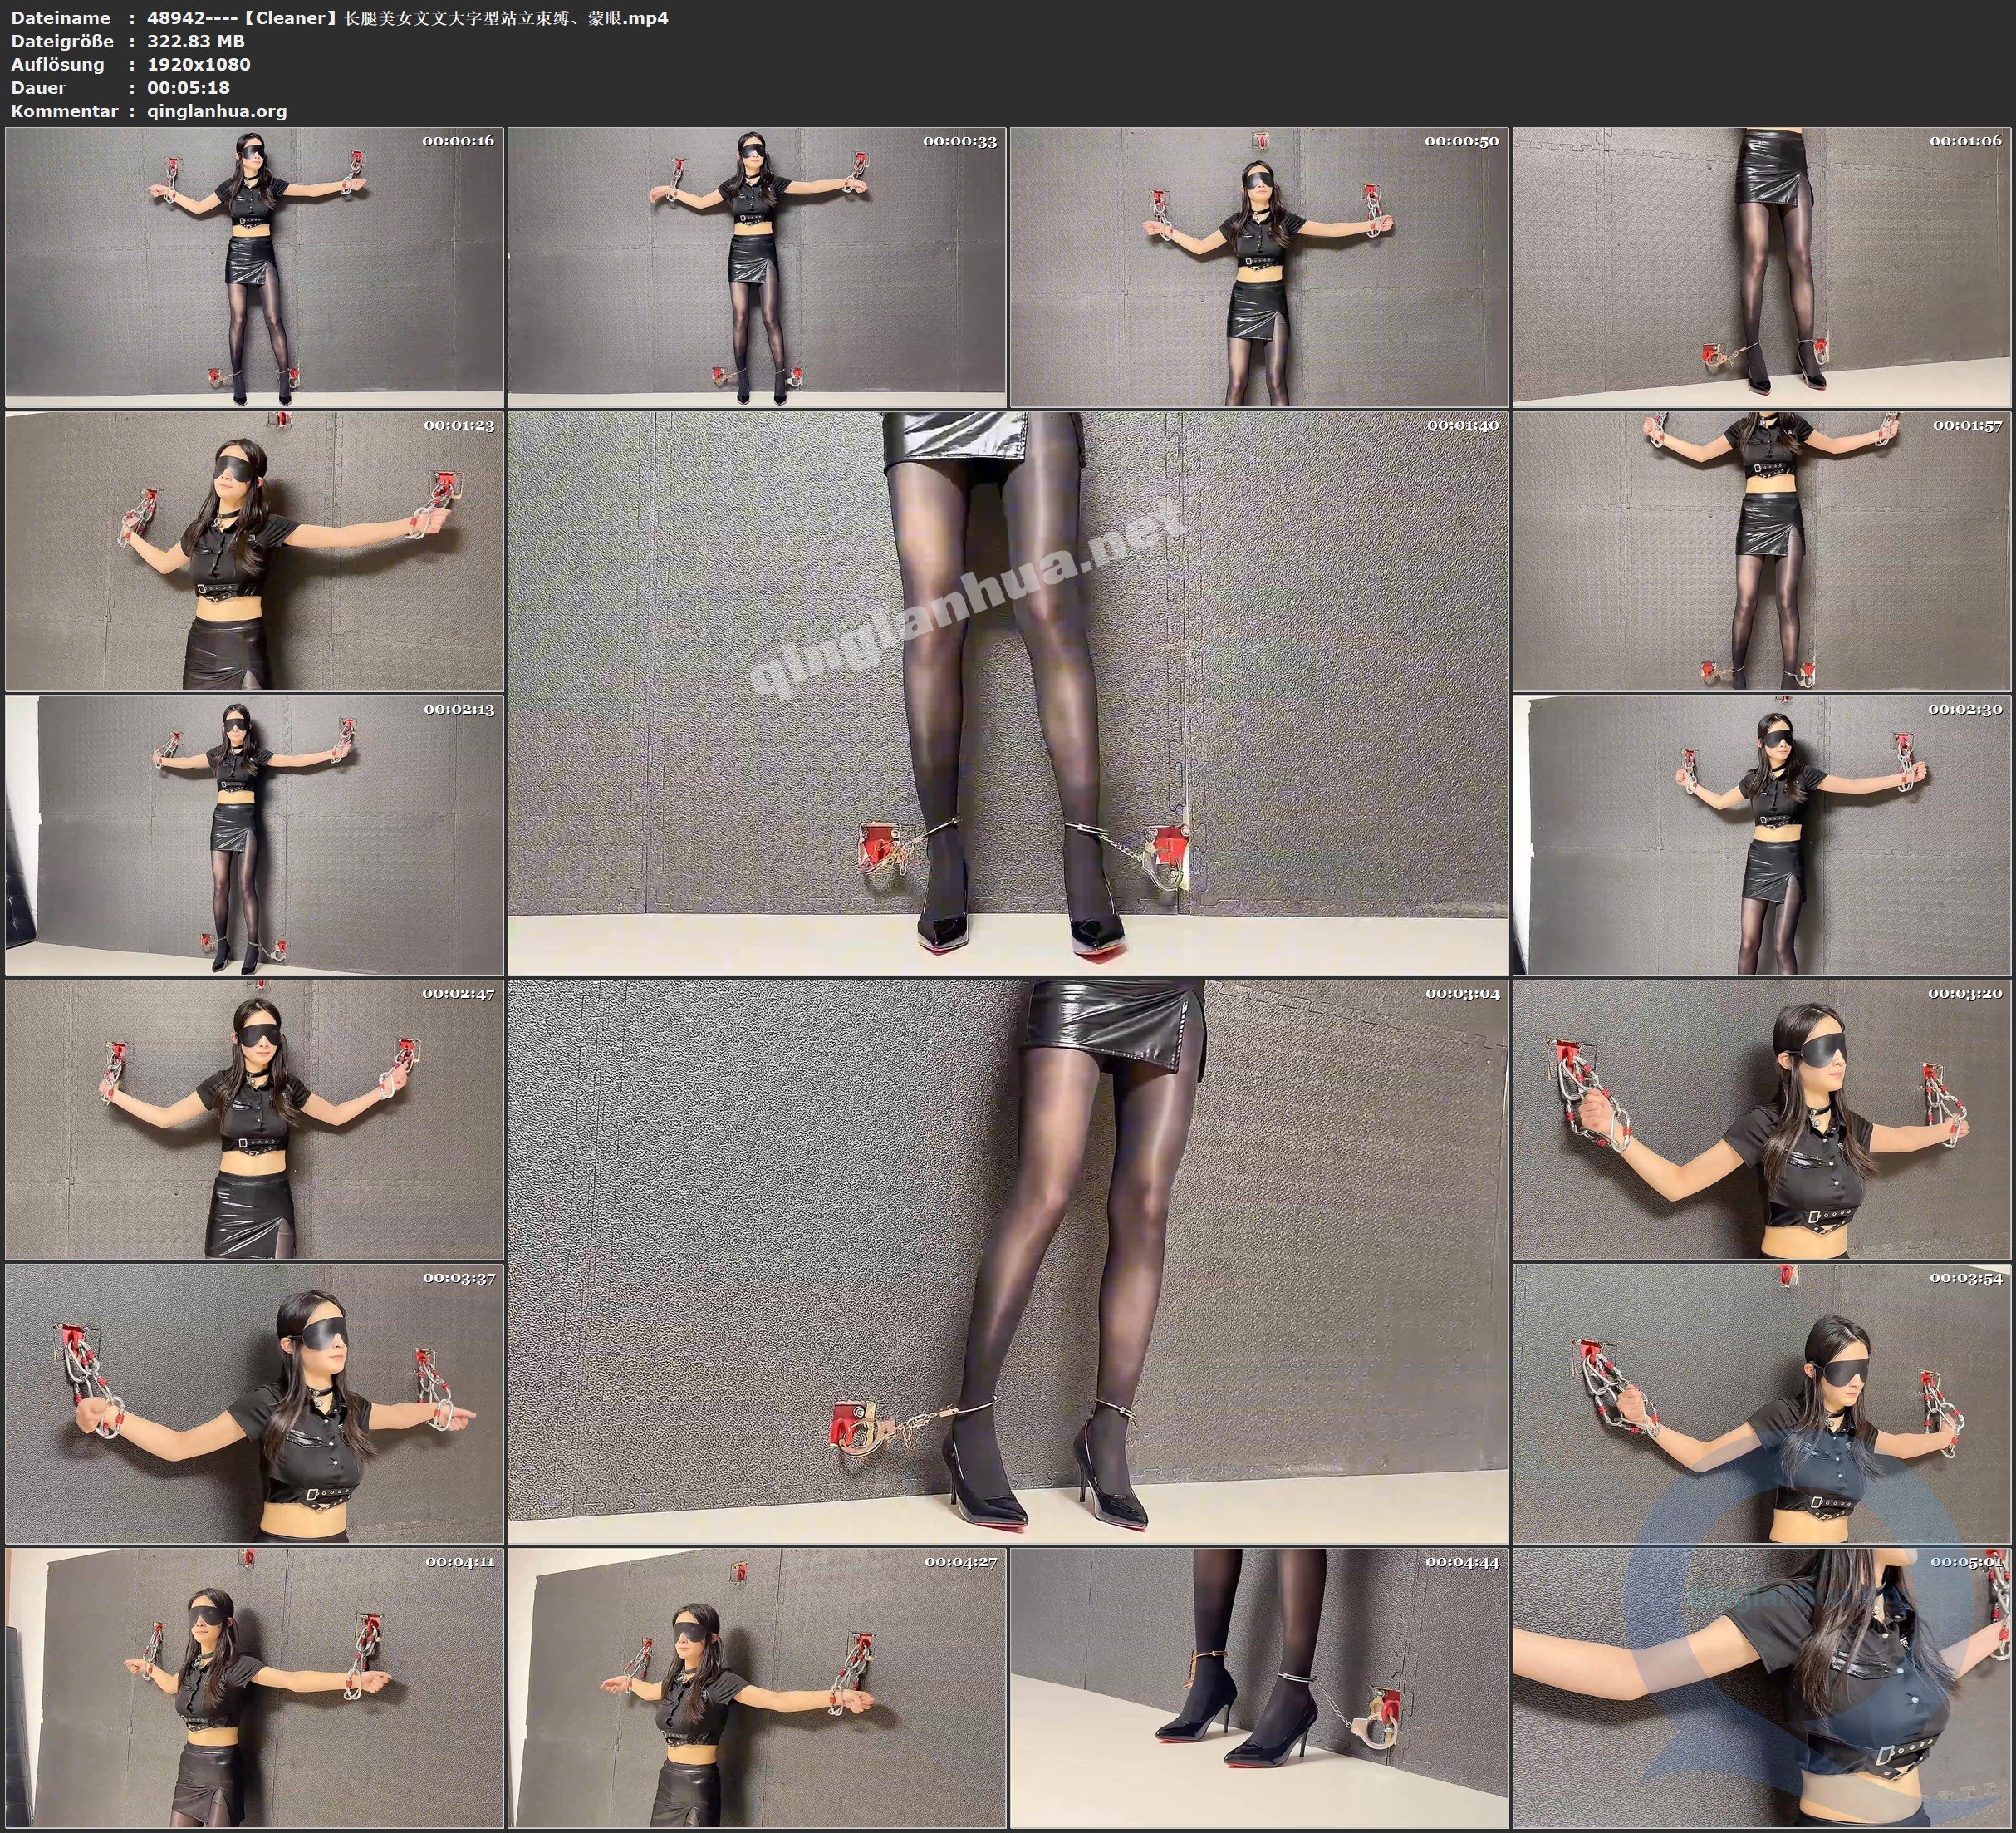This screenshot has width=2016, height=1833.
Task: Click the thumbnail marked 00:01:06
Action: pyautogui.click(x=1761, y=268)
